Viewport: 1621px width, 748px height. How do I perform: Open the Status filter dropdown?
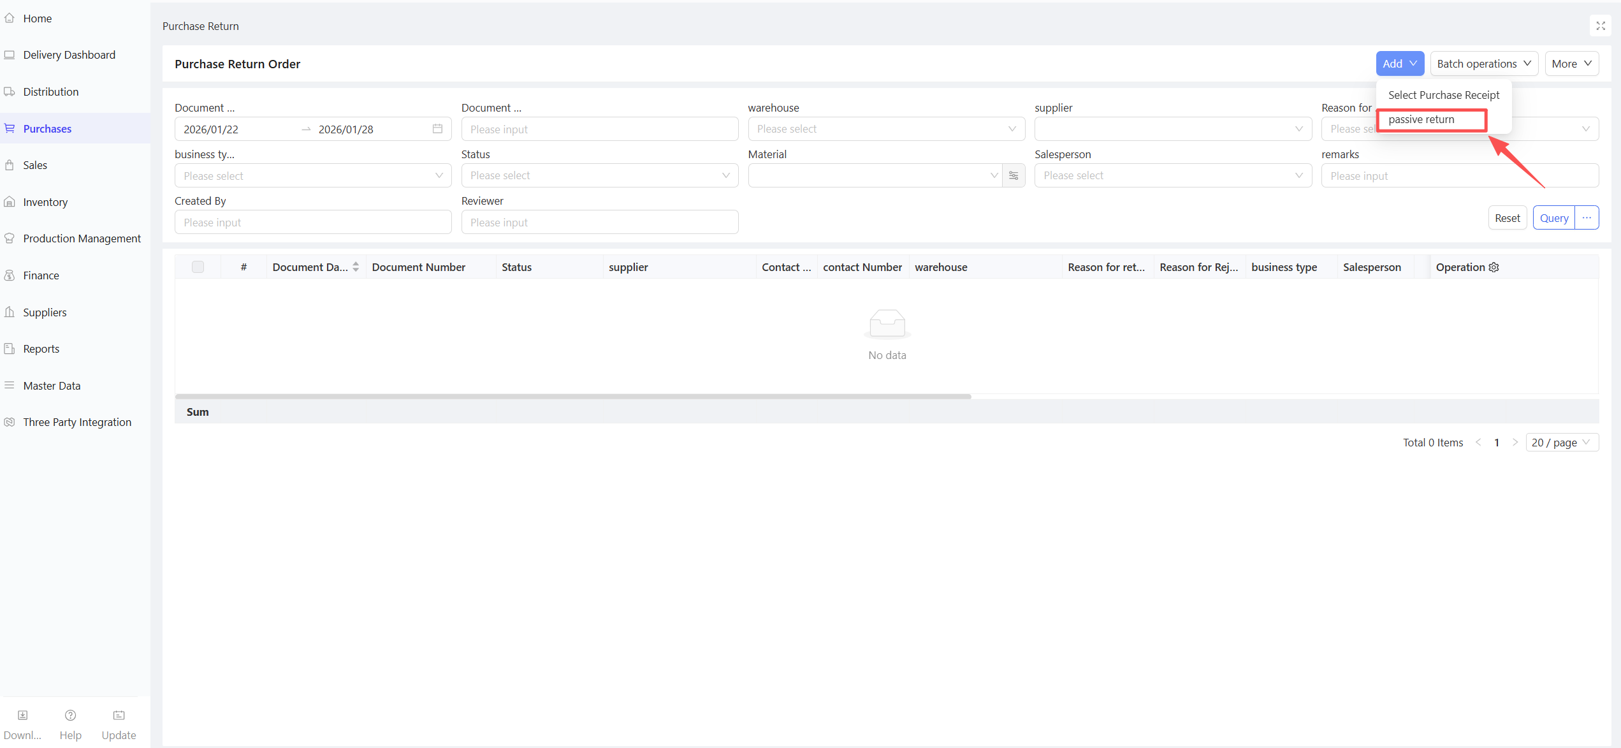(x=599, y=175)
